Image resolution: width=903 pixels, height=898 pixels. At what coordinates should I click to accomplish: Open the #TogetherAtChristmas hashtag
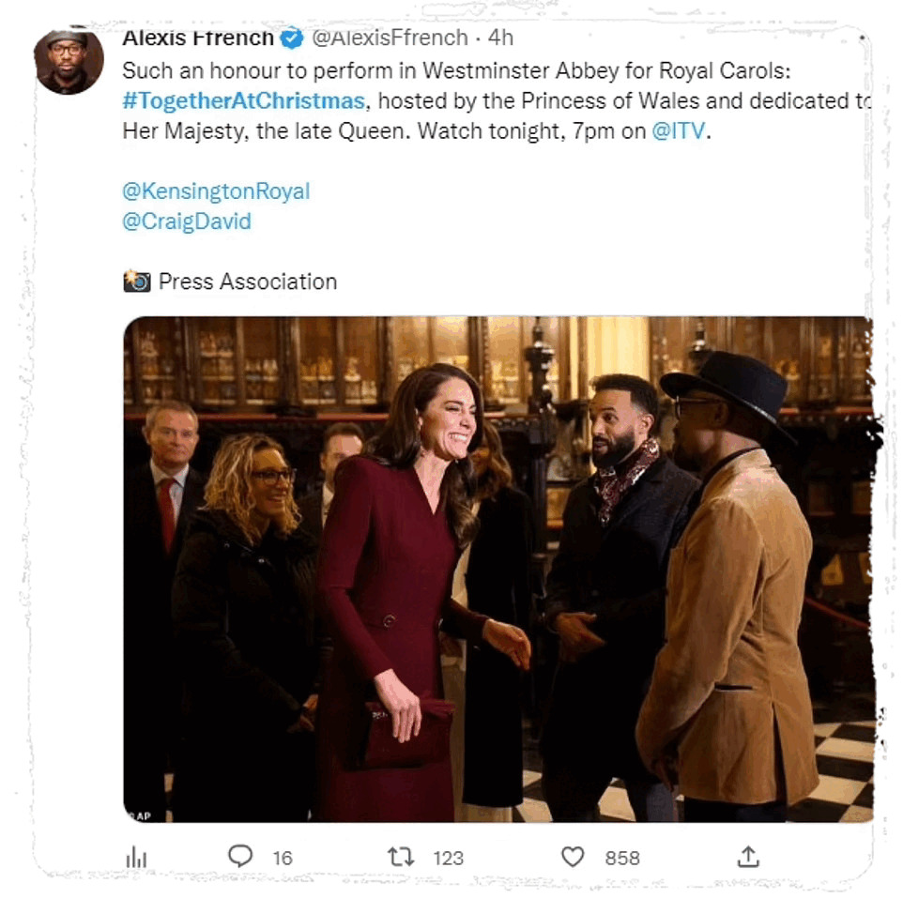click(242, 101)
